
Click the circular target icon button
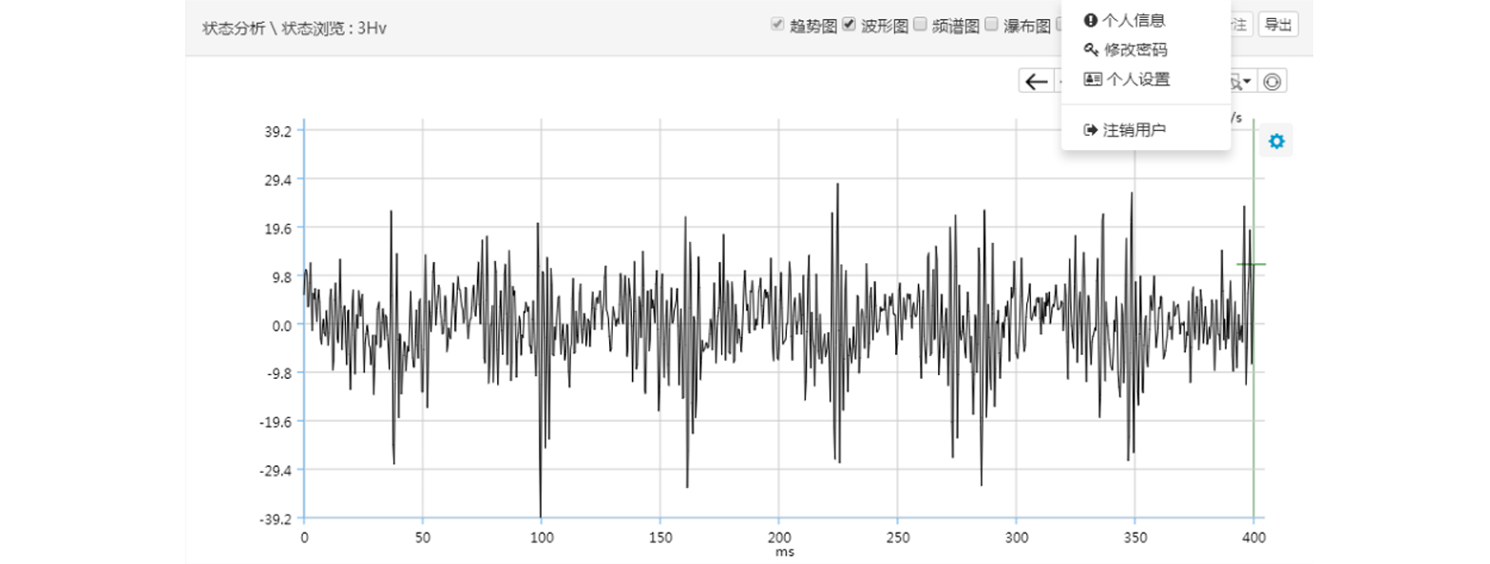(x=1271, y=82)
